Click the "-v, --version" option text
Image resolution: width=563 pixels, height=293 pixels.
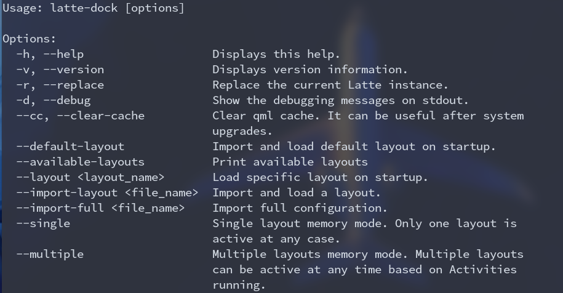pyautogui.click(x=60, y=70)
